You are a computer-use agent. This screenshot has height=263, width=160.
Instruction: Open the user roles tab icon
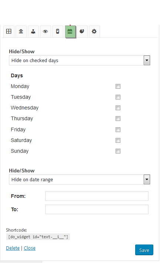[33, 31]
